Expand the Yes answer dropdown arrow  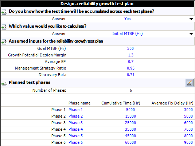(191, 19)
